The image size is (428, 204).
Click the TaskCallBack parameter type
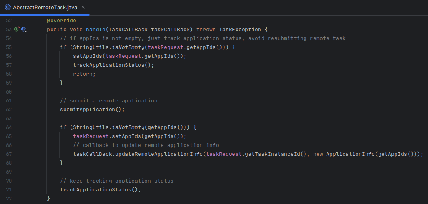point(128,30)
